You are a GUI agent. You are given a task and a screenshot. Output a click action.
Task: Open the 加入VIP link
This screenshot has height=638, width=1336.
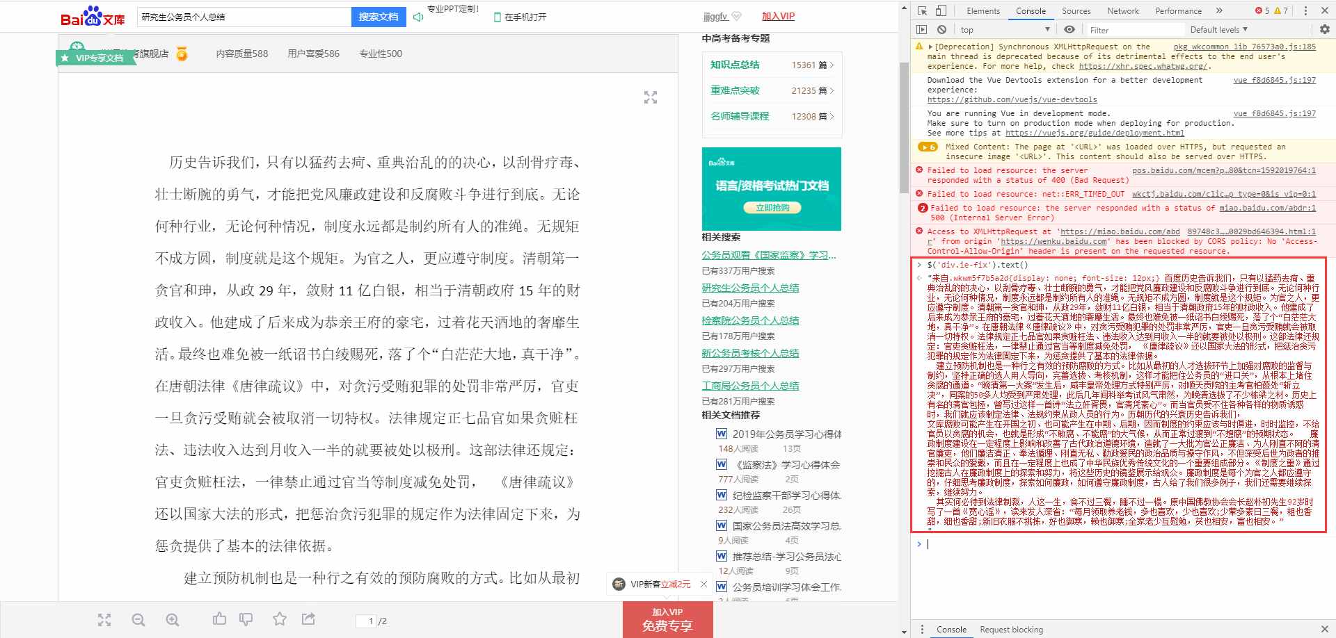point(777,15)
